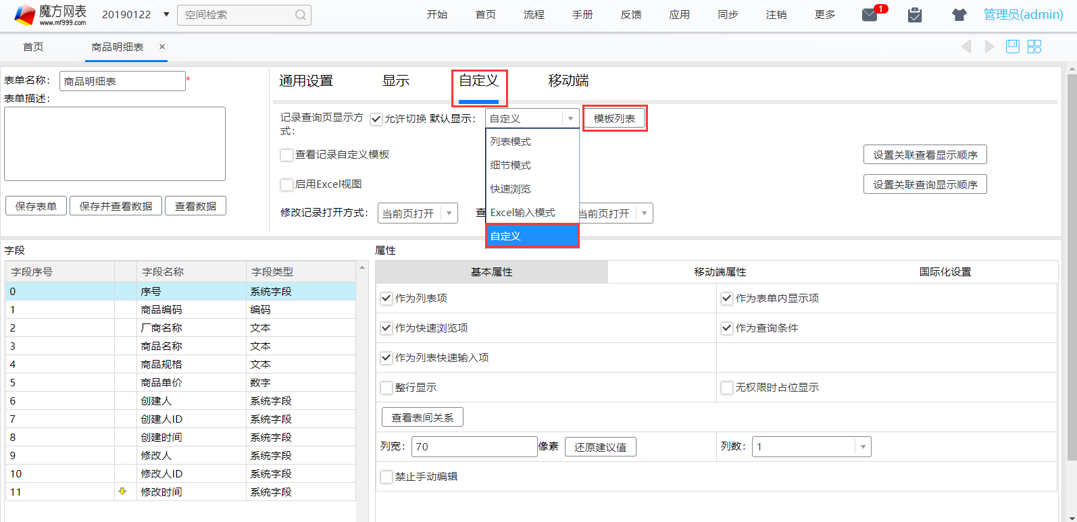
Task: Toggle 允许切换 checkbox
Action: click(376, 119)
